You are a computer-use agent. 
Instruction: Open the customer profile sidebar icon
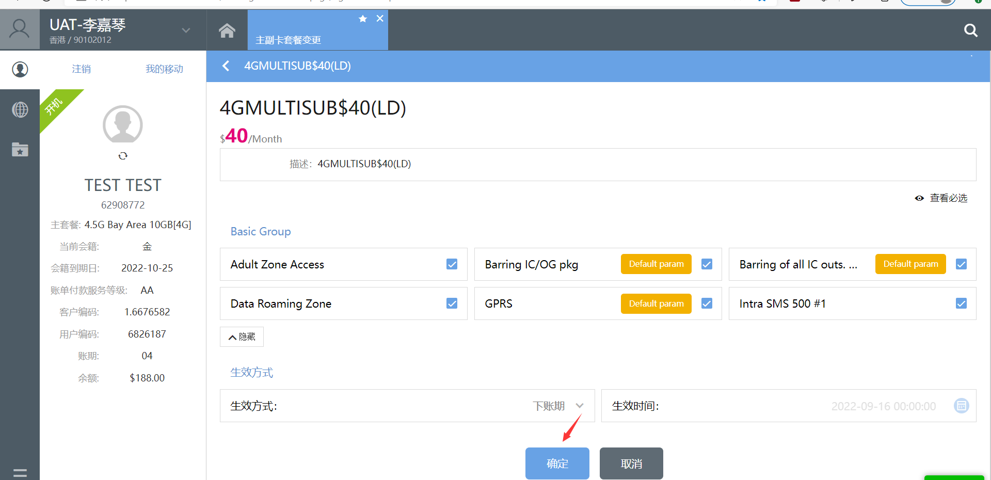20,69
